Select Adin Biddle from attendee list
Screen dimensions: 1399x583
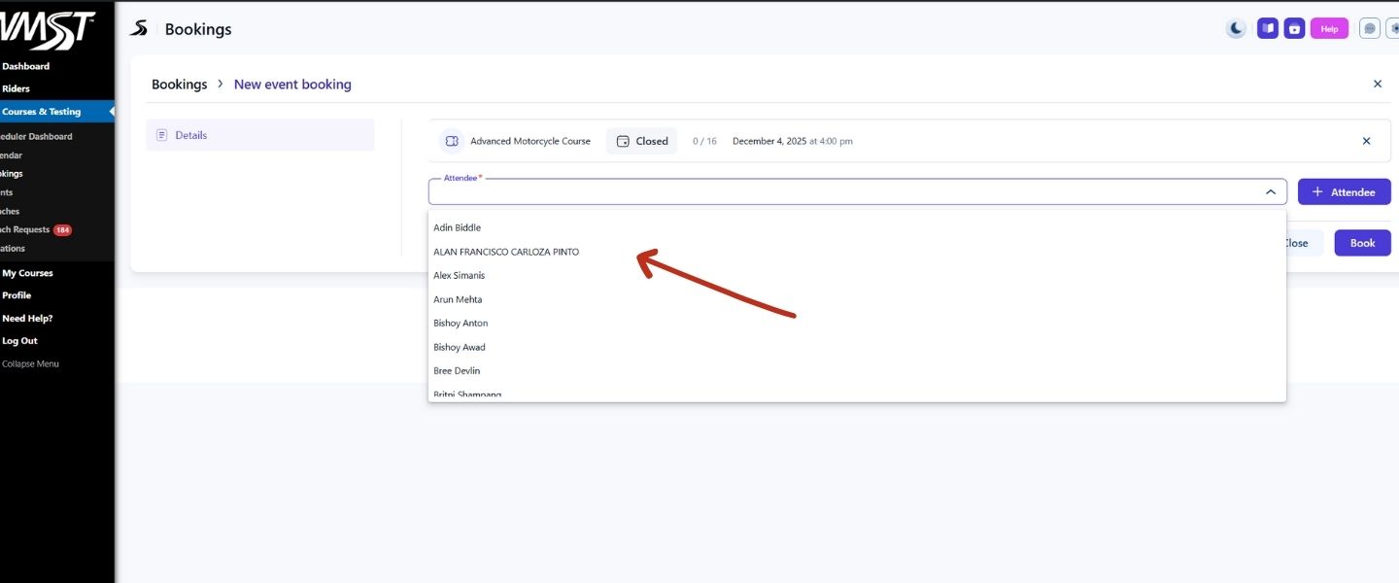457,227
